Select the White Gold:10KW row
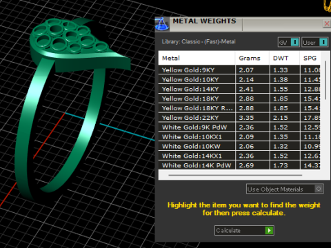Image resolution: width=331 pixels, height=248 pixels. 239,146
